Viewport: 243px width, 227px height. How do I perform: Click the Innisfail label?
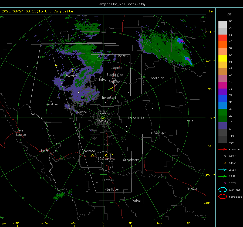pos(109,98)
